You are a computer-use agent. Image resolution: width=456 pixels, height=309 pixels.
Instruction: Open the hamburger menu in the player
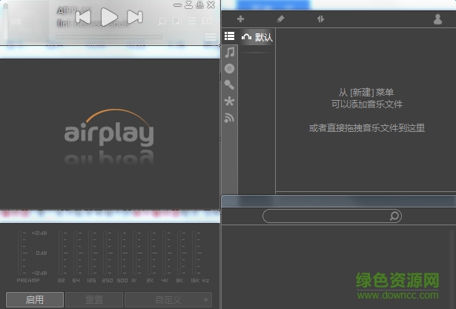[211, 37]
